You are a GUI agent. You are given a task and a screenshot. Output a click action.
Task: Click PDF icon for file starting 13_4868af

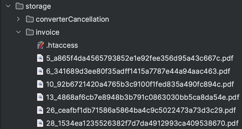[40, 97]
